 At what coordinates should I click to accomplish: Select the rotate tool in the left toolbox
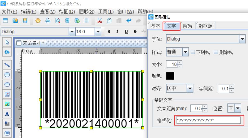[7, 52]
